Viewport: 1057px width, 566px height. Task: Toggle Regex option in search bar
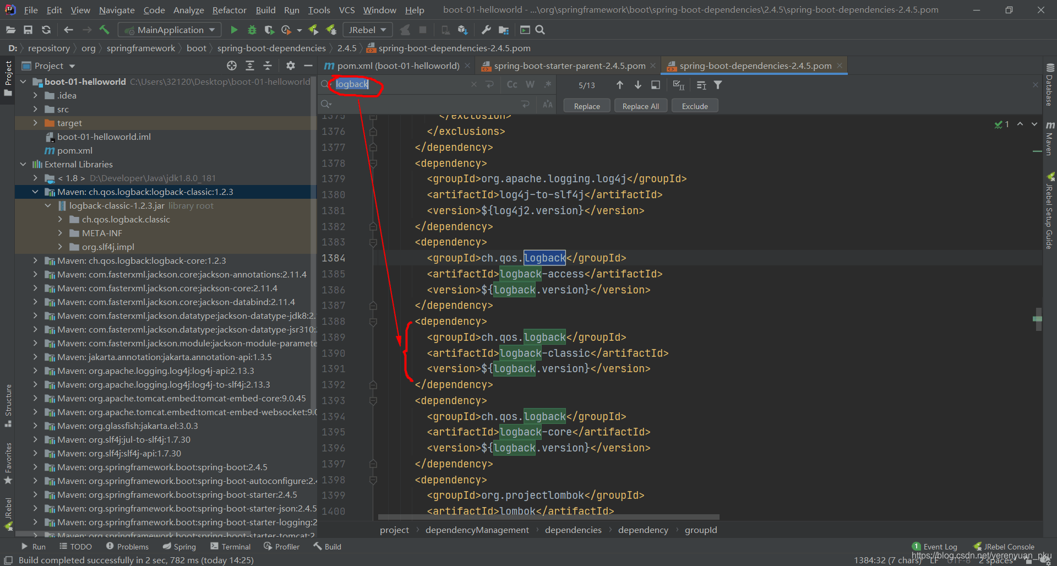coord(548,84)
